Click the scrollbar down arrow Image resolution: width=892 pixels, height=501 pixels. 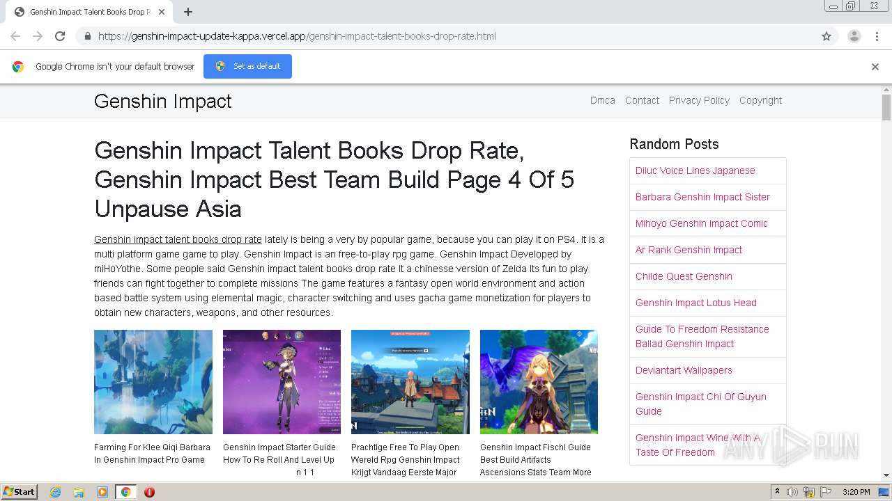pos(886,475)
